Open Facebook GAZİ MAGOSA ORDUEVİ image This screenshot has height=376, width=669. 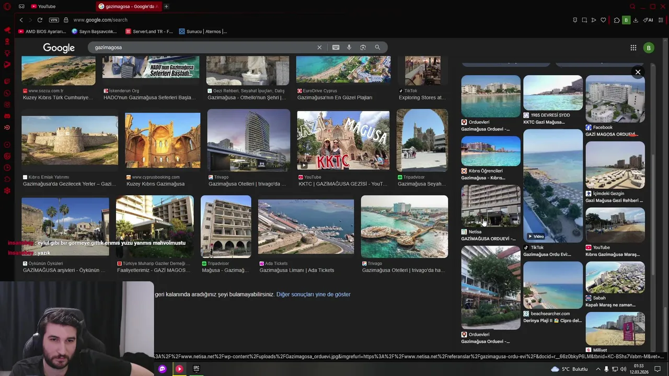pos(615,99)
